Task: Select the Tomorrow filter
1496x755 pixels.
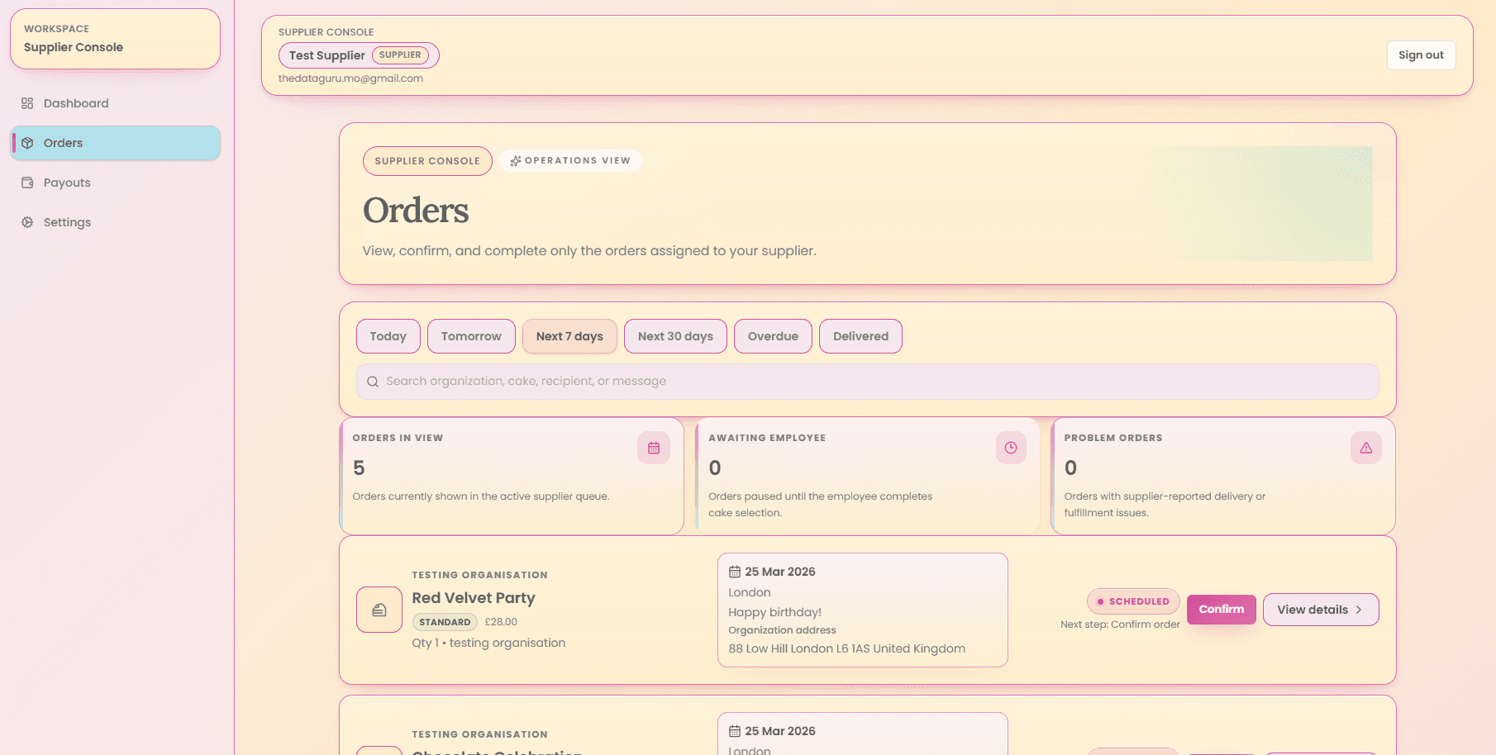Action: tap(471, 336)
